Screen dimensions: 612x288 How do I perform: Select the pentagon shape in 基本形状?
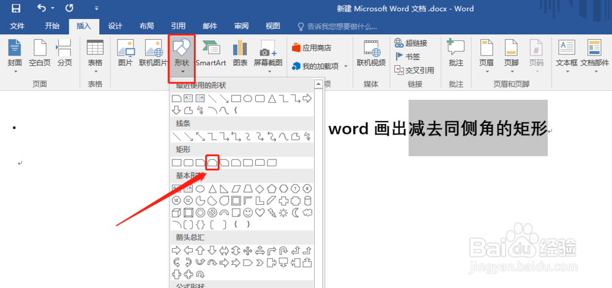(272, 189)
